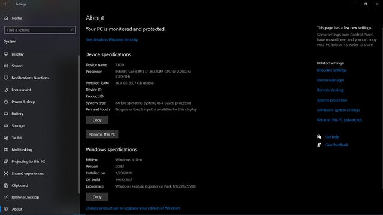Image resolution: width=383 pixels, height=215 pixels.
Task: Click the processor value Intel Core i7-3632QM
Action: point(153,74)
